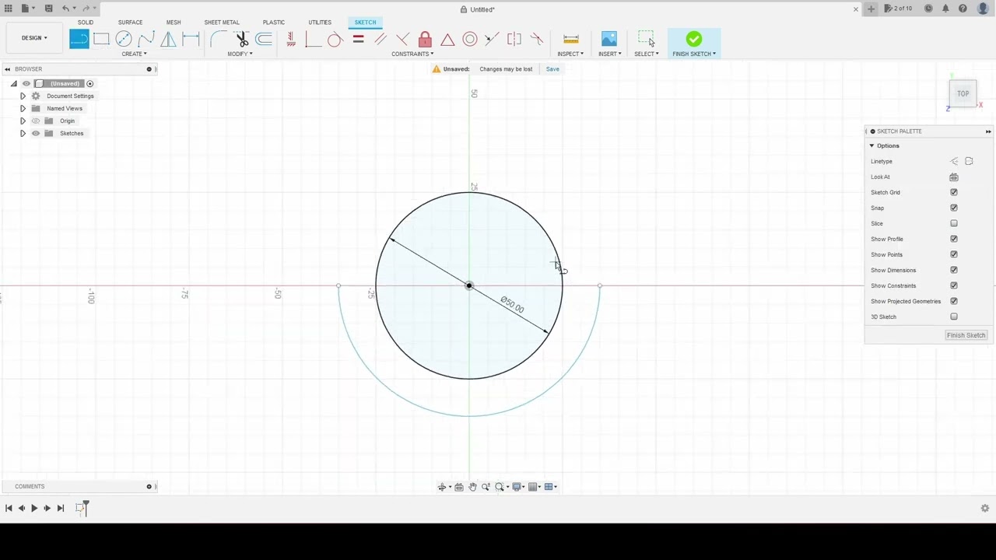Open the Orbit navigation tool
This screenshot has width=996, height=560.
[441, 487]
